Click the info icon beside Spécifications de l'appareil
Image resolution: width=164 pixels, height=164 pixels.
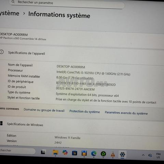(2, 52)
